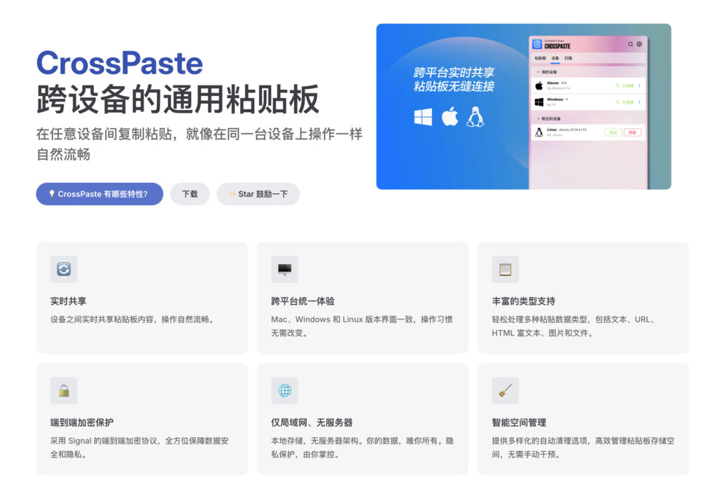Click the broom icon on 智能空间管理 card
717x498 pixels.
506,390
